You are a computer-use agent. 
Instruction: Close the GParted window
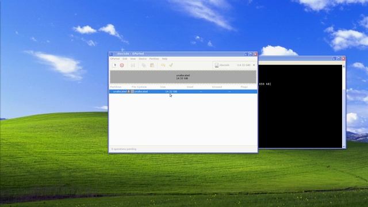pyautogui.click(x=255, y=54)
